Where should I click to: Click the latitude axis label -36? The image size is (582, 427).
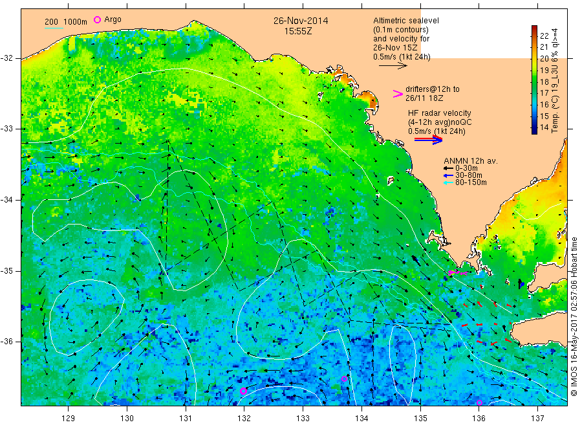click(6, 341)
